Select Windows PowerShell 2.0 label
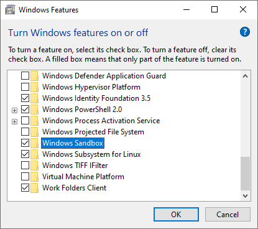Screen dimensions: 258x229 (x=82, y=110)
